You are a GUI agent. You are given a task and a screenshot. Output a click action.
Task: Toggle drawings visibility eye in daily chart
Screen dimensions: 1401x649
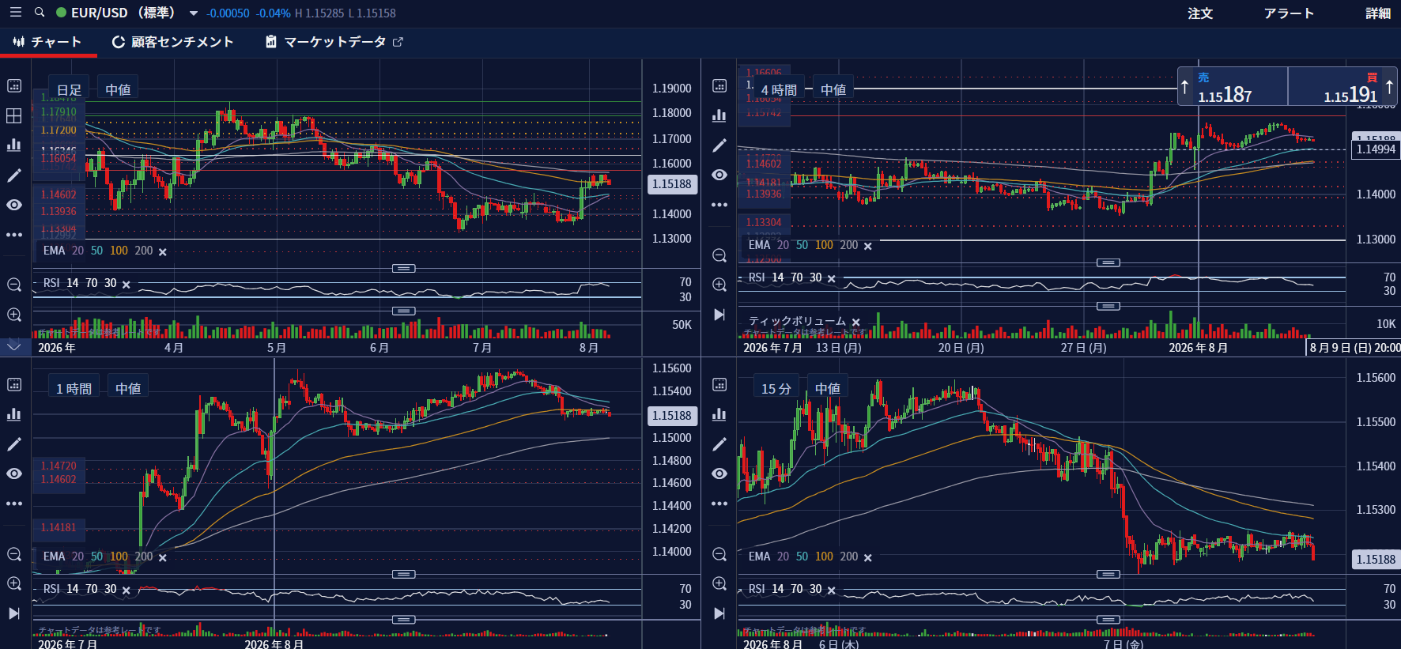[x=14, y=205]
